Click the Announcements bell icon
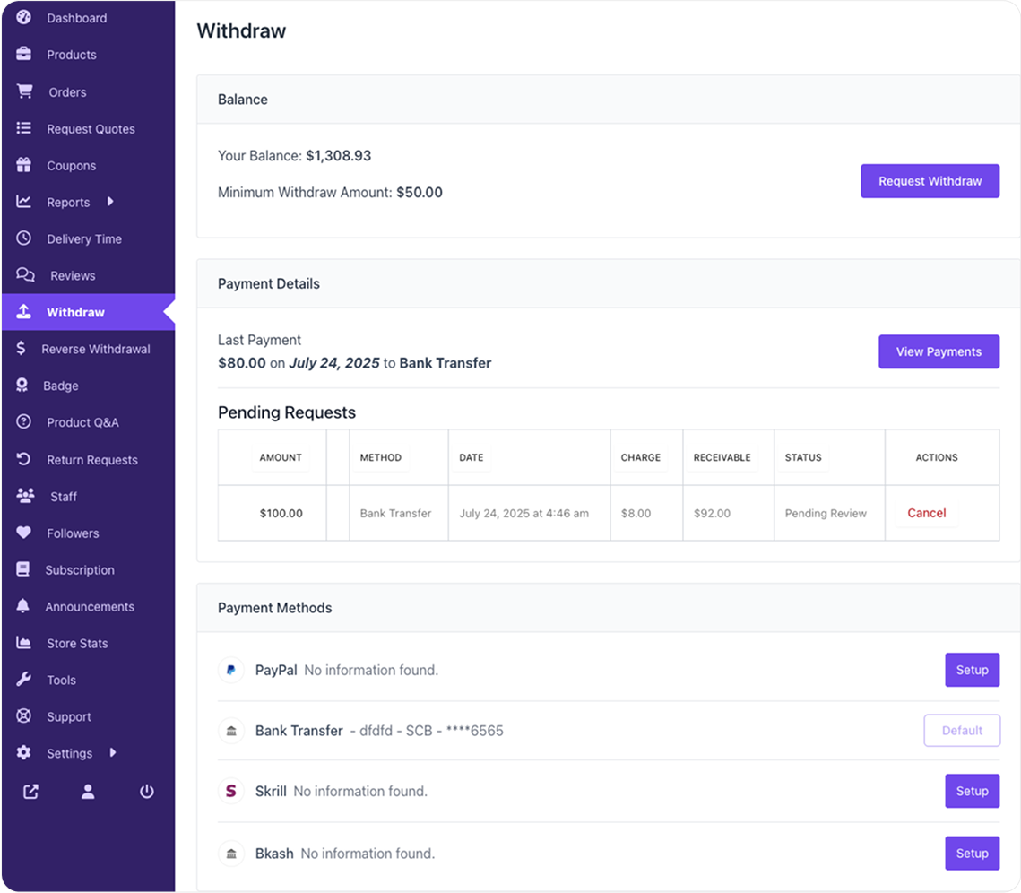 24,606
